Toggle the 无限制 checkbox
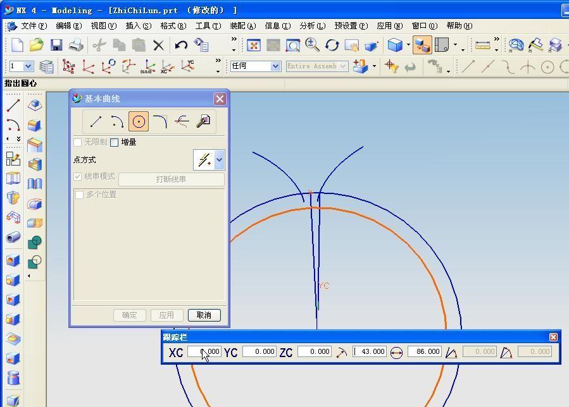This screenshot has height=407, width=569. (x=78, y=142)
